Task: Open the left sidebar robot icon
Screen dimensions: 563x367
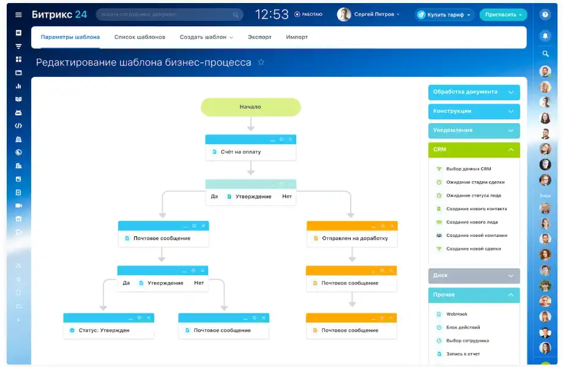Action: 18,112
